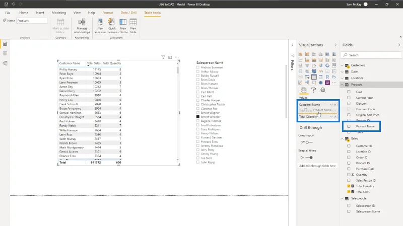403x226 pixels.
Task: Get more visuals via ellipsis
Action: click(334, 83)
